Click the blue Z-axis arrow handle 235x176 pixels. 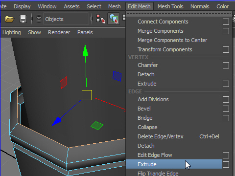[x=57, y=122]
